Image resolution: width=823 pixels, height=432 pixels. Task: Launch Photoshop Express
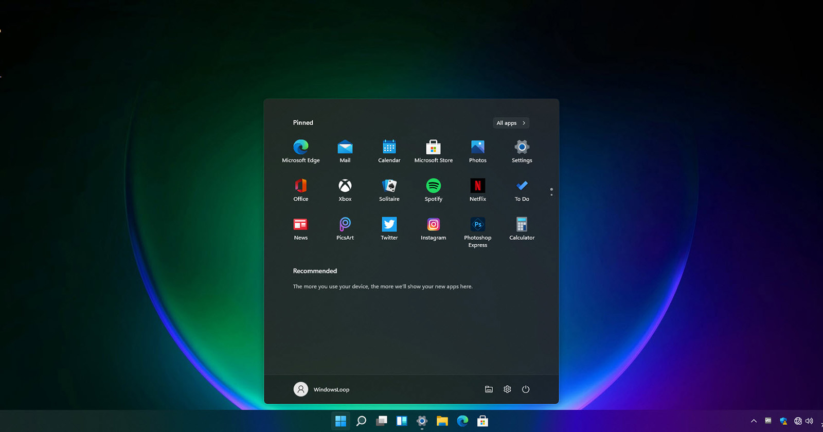(x=478, y=232)
